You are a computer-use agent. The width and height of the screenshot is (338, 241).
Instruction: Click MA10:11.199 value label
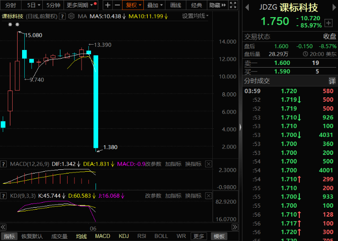(x=146, y=16)
